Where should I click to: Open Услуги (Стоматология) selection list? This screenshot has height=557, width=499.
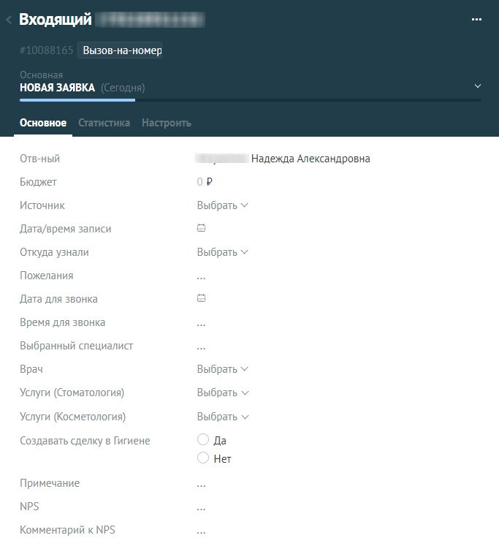(x=222, y=393)
